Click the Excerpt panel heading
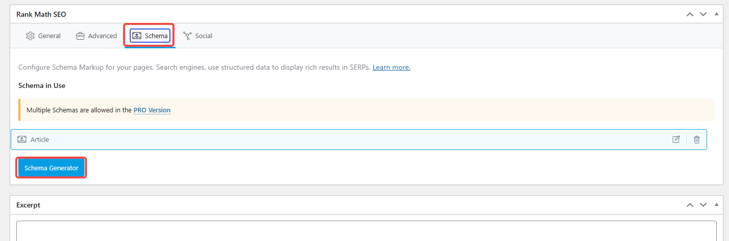This screenshot has width=729, height=241. pos(28,205)
